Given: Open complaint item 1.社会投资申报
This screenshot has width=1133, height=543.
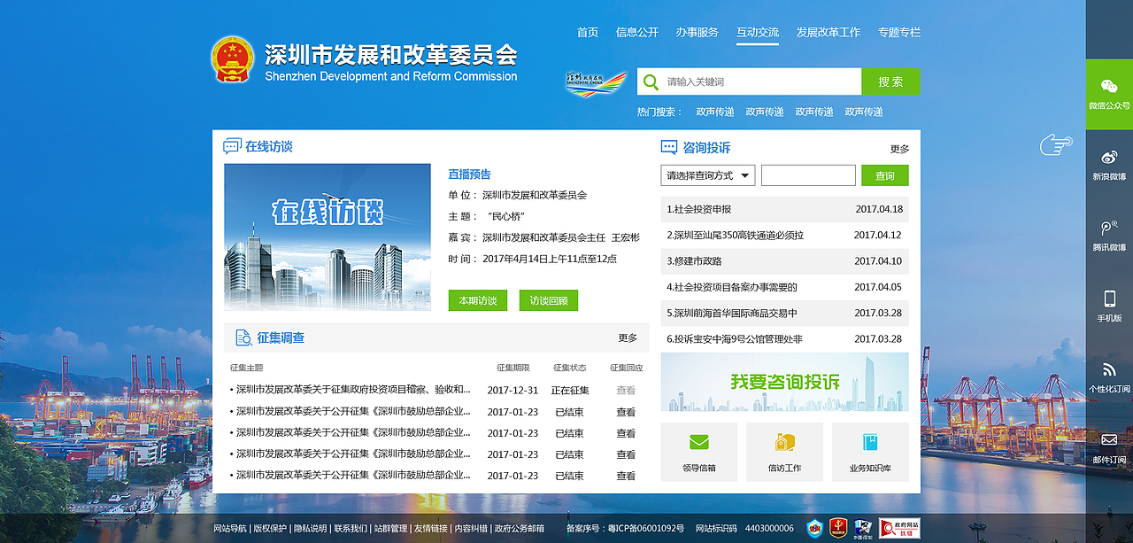Looking at the screenshot, I should coord(785,209).
